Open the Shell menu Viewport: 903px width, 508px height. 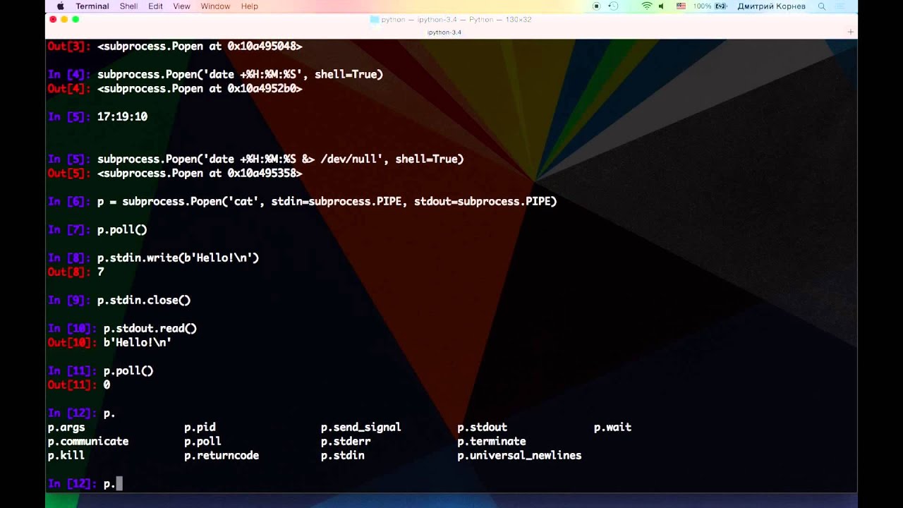128,6
